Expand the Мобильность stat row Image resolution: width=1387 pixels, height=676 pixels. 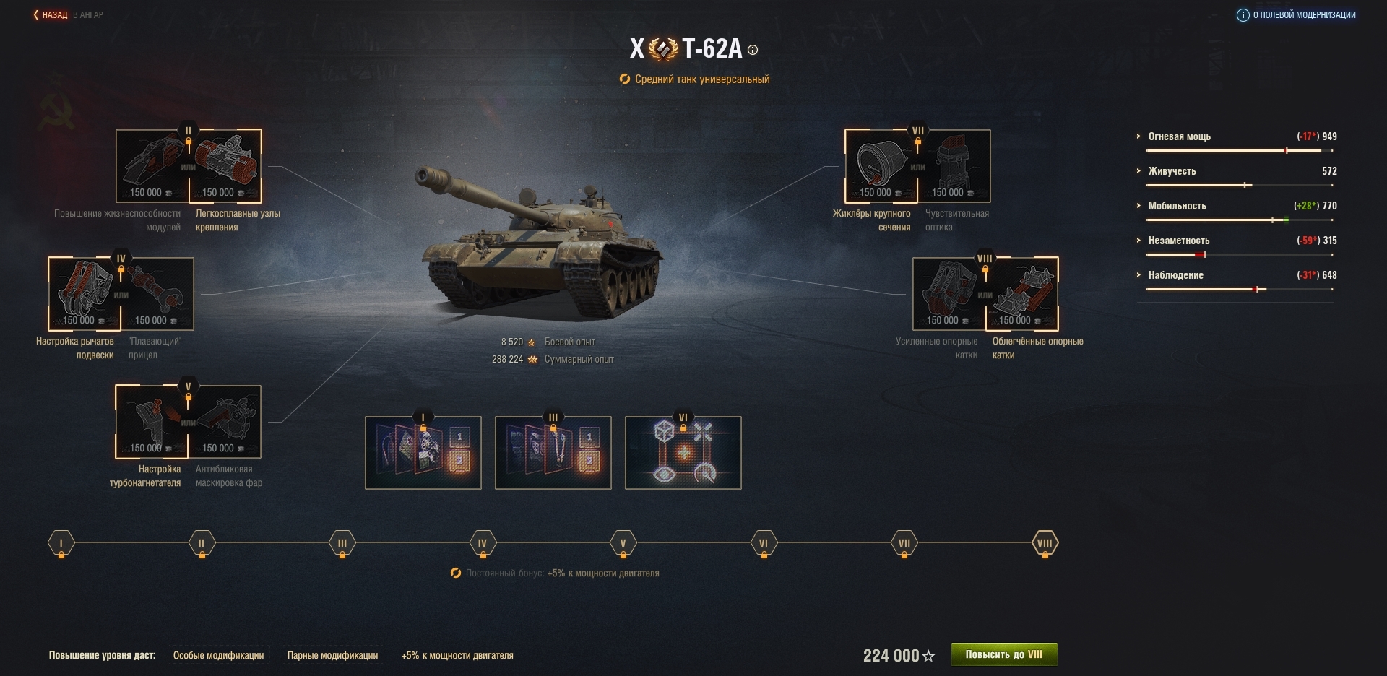[1235, 206]
